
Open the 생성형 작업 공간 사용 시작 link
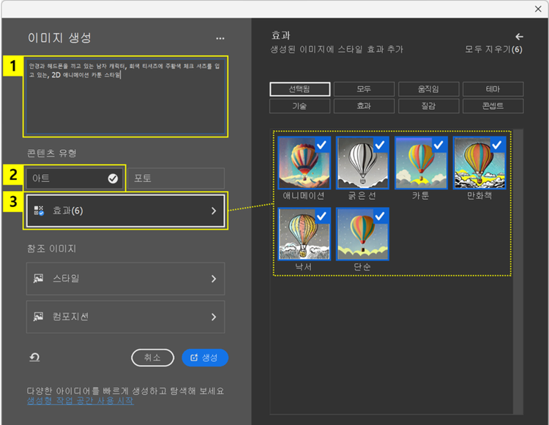click(x=81, y=401)
